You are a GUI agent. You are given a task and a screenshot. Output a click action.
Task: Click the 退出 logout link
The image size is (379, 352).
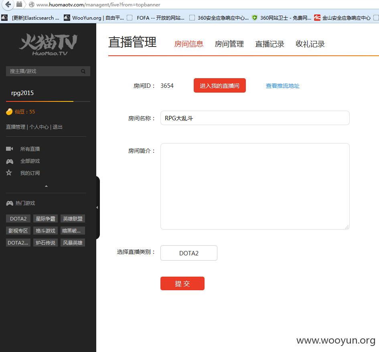tap(57, 127)
